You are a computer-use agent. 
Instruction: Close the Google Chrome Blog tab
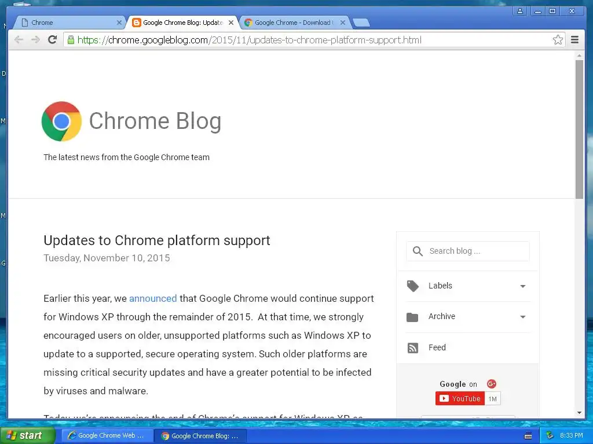pos(231,23)
